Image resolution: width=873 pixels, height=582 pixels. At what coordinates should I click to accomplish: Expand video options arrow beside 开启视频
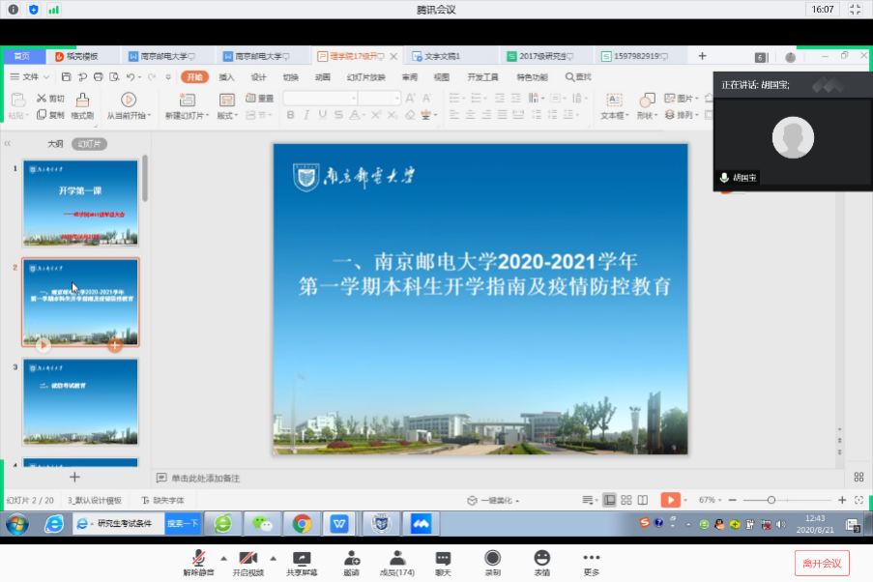pyautogui.click(x=273, y=558)
